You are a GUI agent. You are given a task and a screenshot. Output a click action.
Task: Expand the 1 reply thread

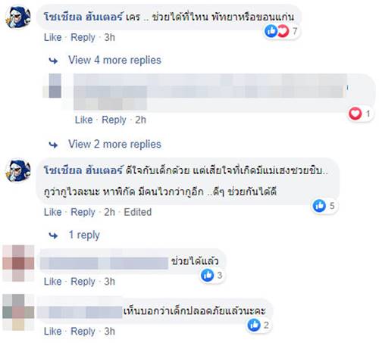tap(84, 235)
